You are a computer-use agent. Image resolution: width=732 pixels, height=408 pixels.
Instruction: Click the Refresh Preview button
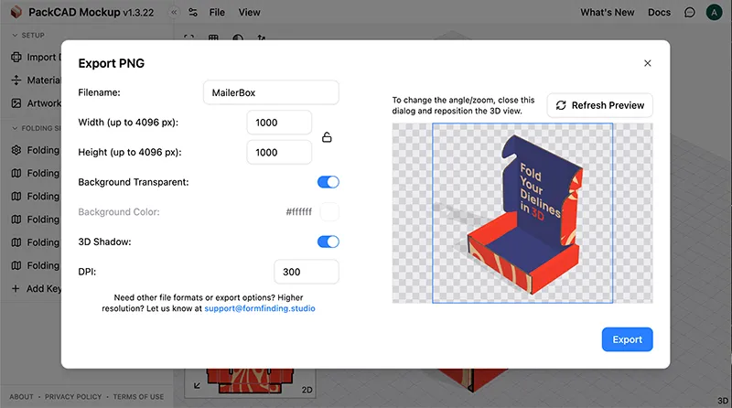tap(600, 105)
